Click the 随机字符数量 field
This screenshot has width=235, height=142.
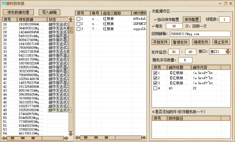185,60
